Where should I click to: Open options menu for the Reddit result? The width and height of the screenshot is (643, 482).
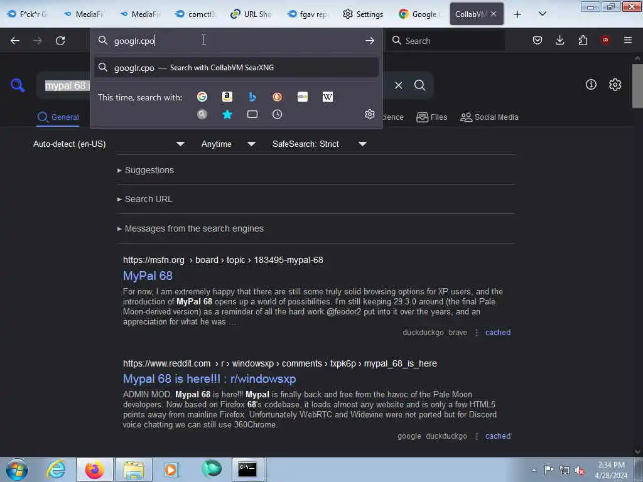click(476, 436)
